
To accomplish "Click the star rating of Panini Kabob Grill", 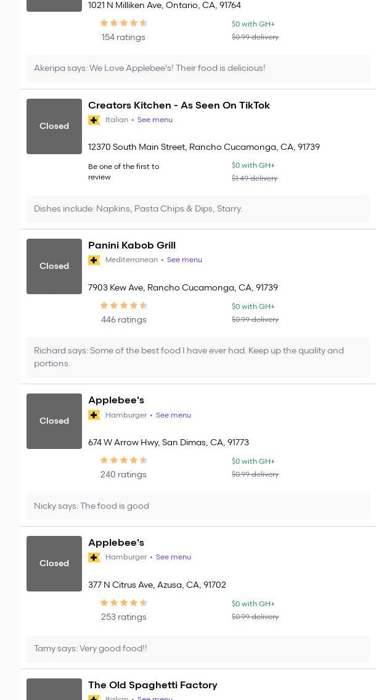I will (x=124, y=306).
